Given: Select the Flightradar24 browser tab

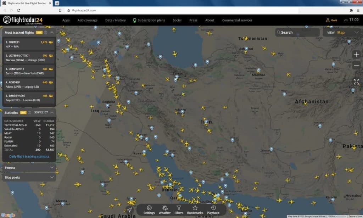Looking at the screenshot, I should click(x=27, y=3).
